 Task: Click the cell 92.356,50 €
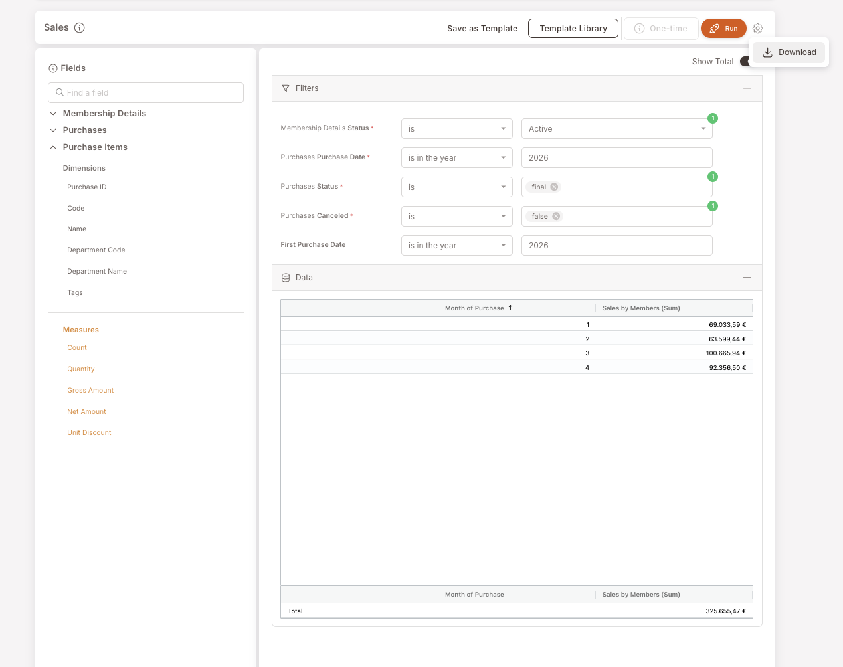tap(727, 368)
